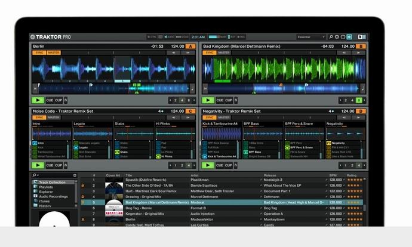This screenshot has width=412, height=247.
Task: Play the Noise Code remix deck C
Action: point(38,165)
